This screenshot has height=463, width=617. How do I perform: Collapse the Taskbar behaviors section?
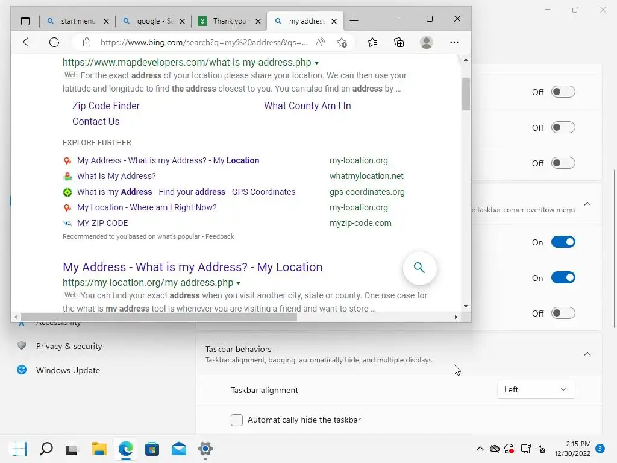(587, 353)
